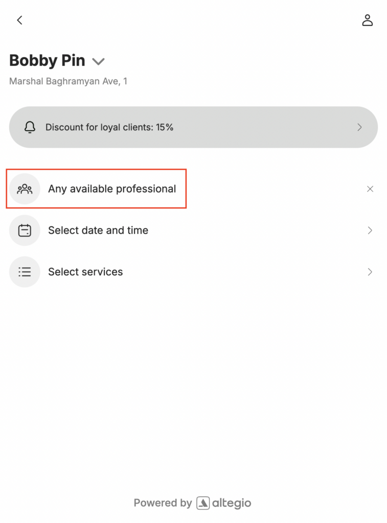Click the Altegio logo icon
Viewport: 387px width, 523px height.
coord(203,503)
